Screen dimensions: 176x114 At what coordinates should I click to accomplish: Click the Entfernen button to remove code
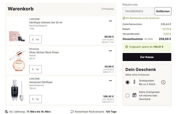pyautogui.click(x=163, y=11)
